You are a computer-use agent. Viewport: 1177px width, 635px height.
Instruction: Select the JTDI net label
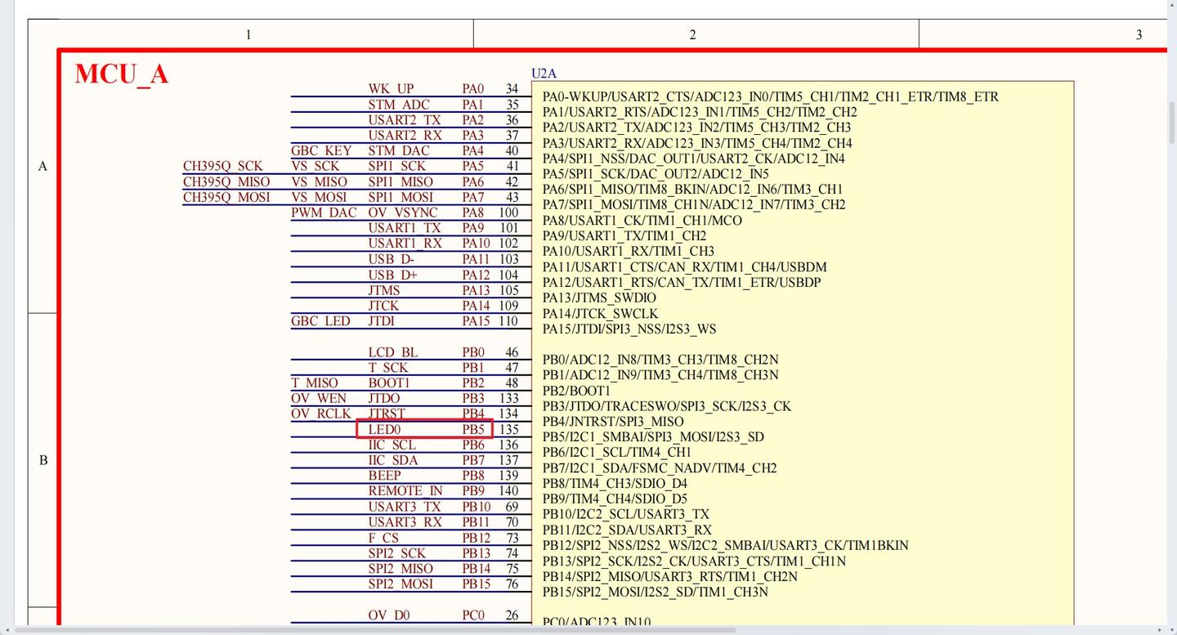(x=382, y=321)
